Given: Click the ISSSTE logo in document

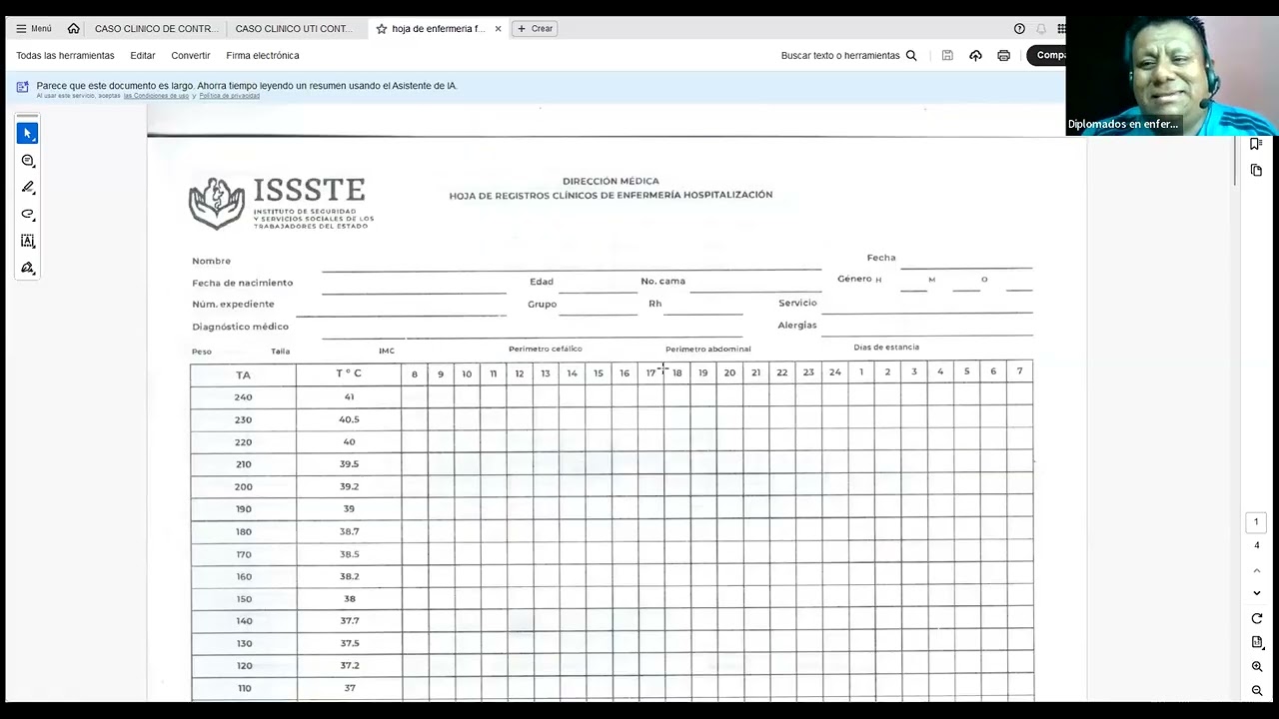Looking at the screenshot, I should (x=281, y=203).
